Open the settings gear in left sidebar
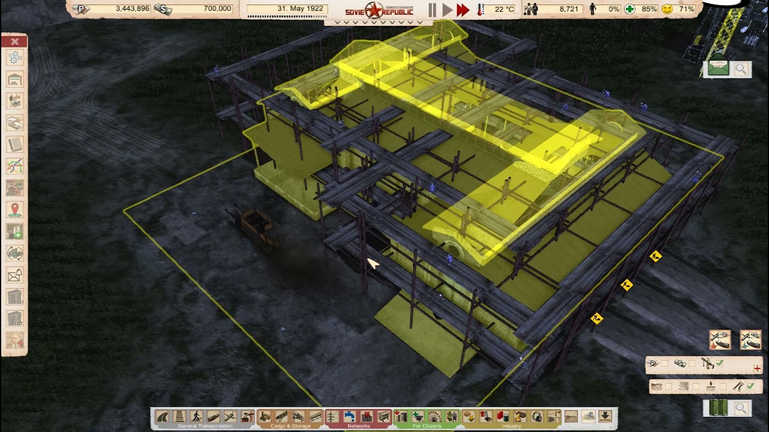This screenshot has height=432, width=769. pyautogui.click(x=15, y=58)
